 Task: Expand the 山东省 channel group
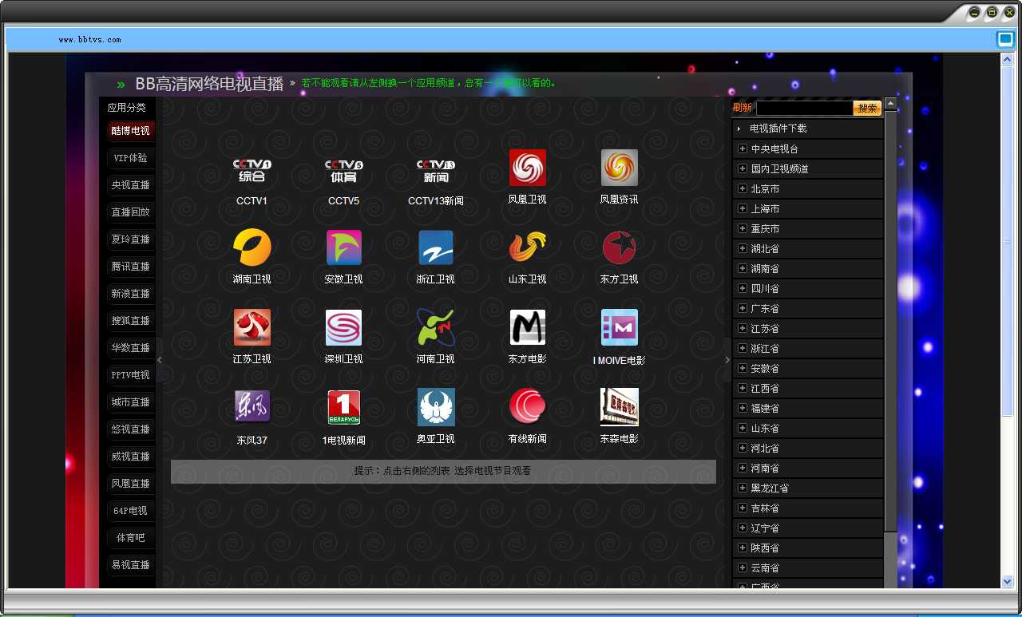(x=808, y=428)
